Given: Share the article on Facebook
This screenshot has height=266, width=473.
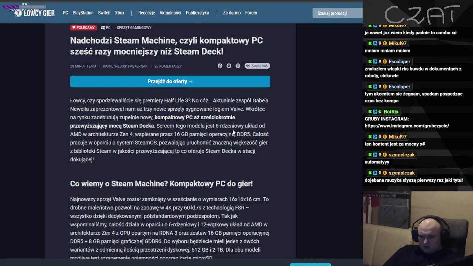Looking at the screenshot, I should pos(220,66).
